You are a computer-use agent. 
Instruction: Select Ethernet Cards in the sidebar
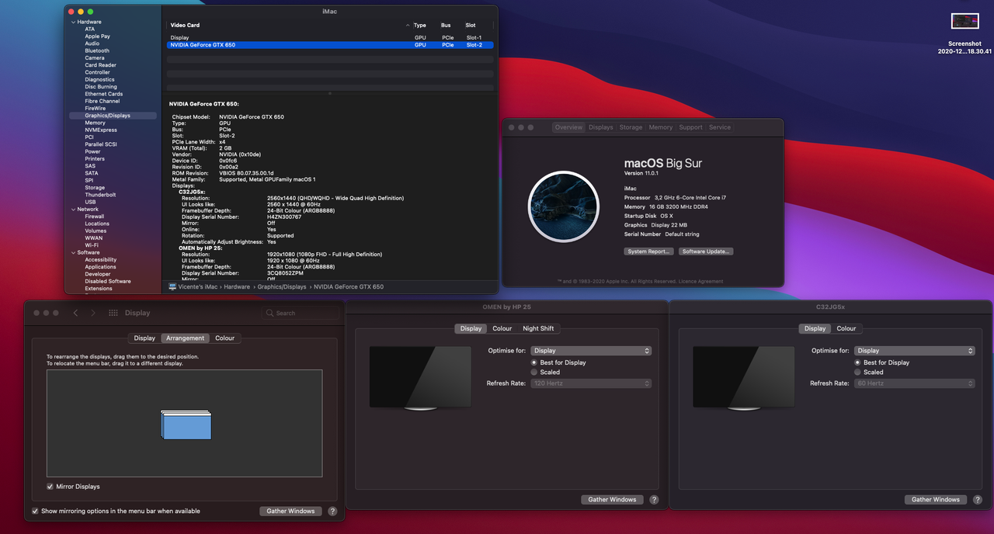[103, 94]
